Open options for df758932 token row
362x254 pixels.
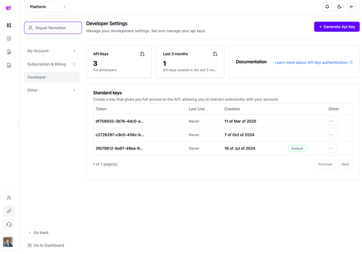333,121
